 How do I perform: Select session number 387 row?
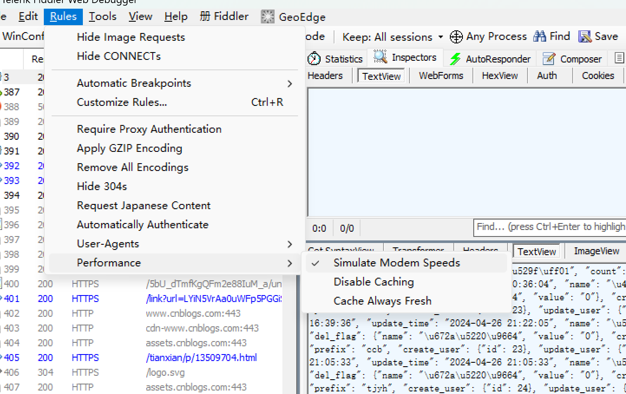pyautogui.click(x=22, y=92)
